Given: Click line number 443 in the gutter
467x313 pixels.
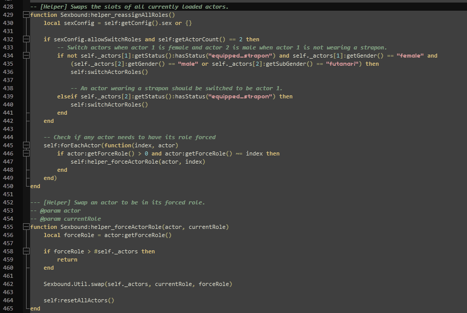Looking at the screenshot, I should pyautogui.click(x=8, y=129).
